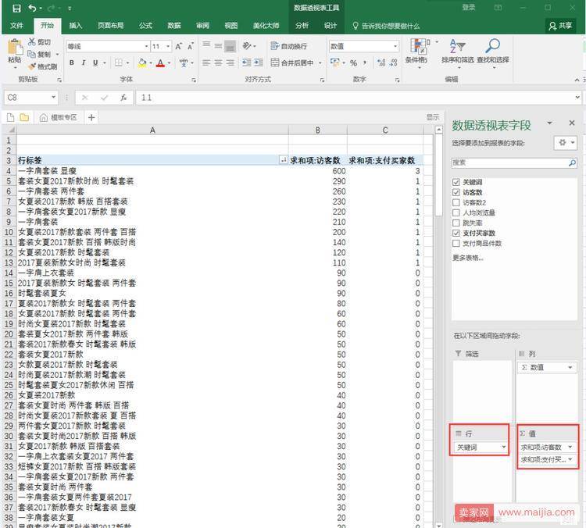This screenshot has width=586, height=528.
Task: Click Decrease Font Size icon
Action: (x=191, y=46)
